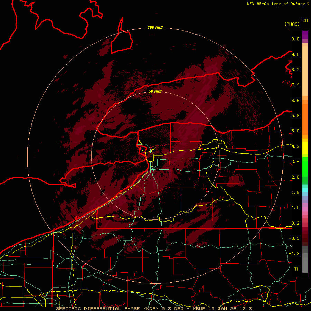Click the DKD legend unit label
This screenshot has height=311, width=311.
304,21
